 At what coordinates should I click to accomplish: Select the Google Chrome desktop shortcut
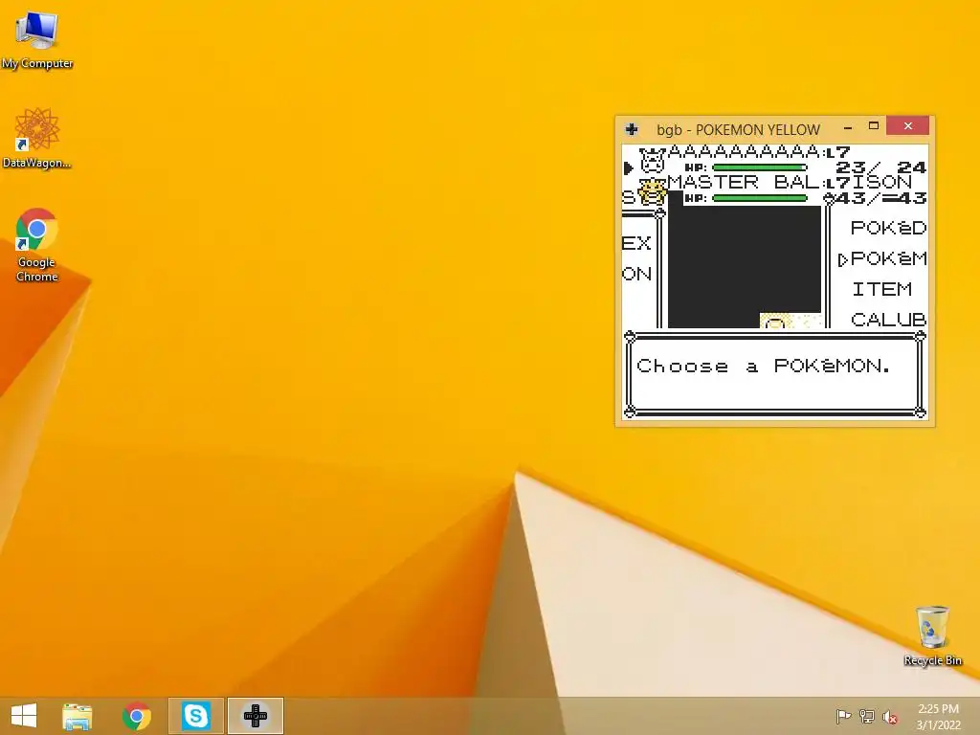pyautogui.click(x=37, y=245)
